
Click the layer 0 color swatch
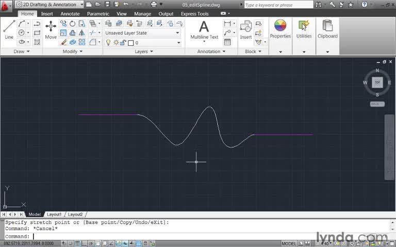131,43
